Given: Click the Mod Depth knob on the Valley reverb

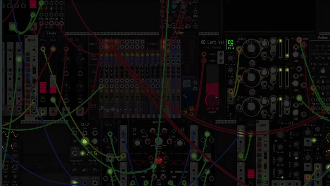Looking at the screenshot, I should pos(188,20).
